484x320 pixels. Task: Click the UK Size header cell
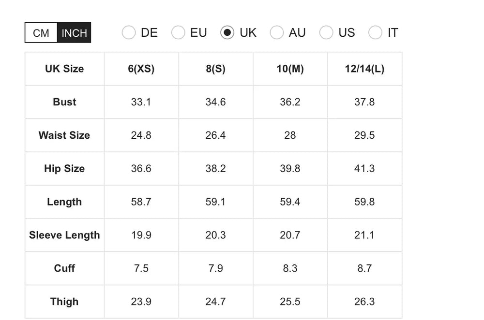pos(64,69)
